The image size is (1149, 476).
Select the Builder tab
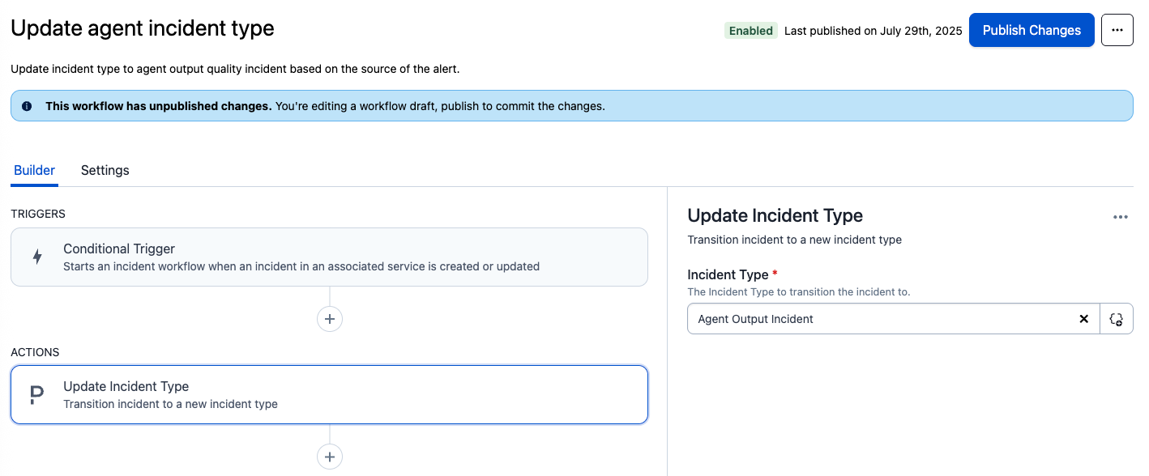click(34, 170)
